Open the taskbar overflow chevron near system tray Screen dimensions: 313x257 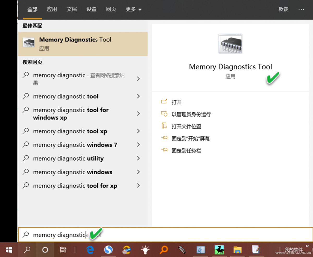(307, 245)
